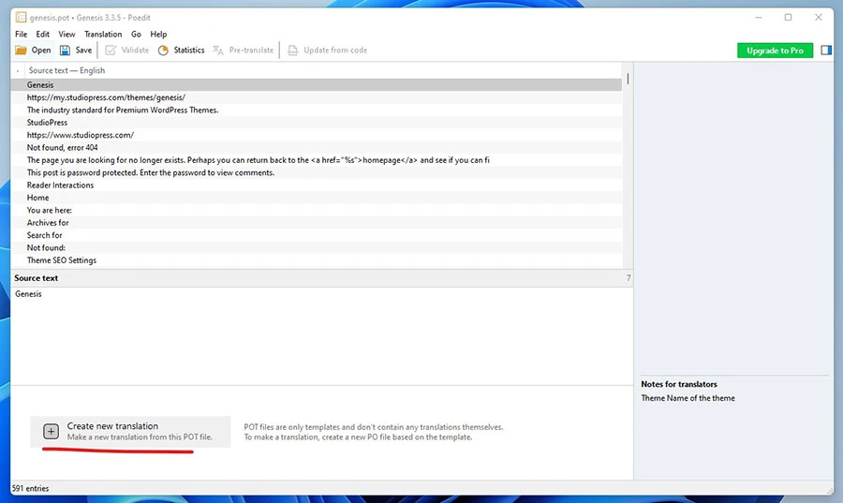Click the Open folder icon in toolbar
This screenshot has width=843, height=503.
(21, 51)
